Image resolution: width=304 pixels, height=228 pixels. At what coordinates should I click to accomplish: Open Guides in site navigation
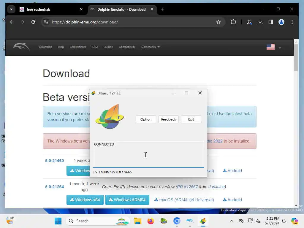108,47
